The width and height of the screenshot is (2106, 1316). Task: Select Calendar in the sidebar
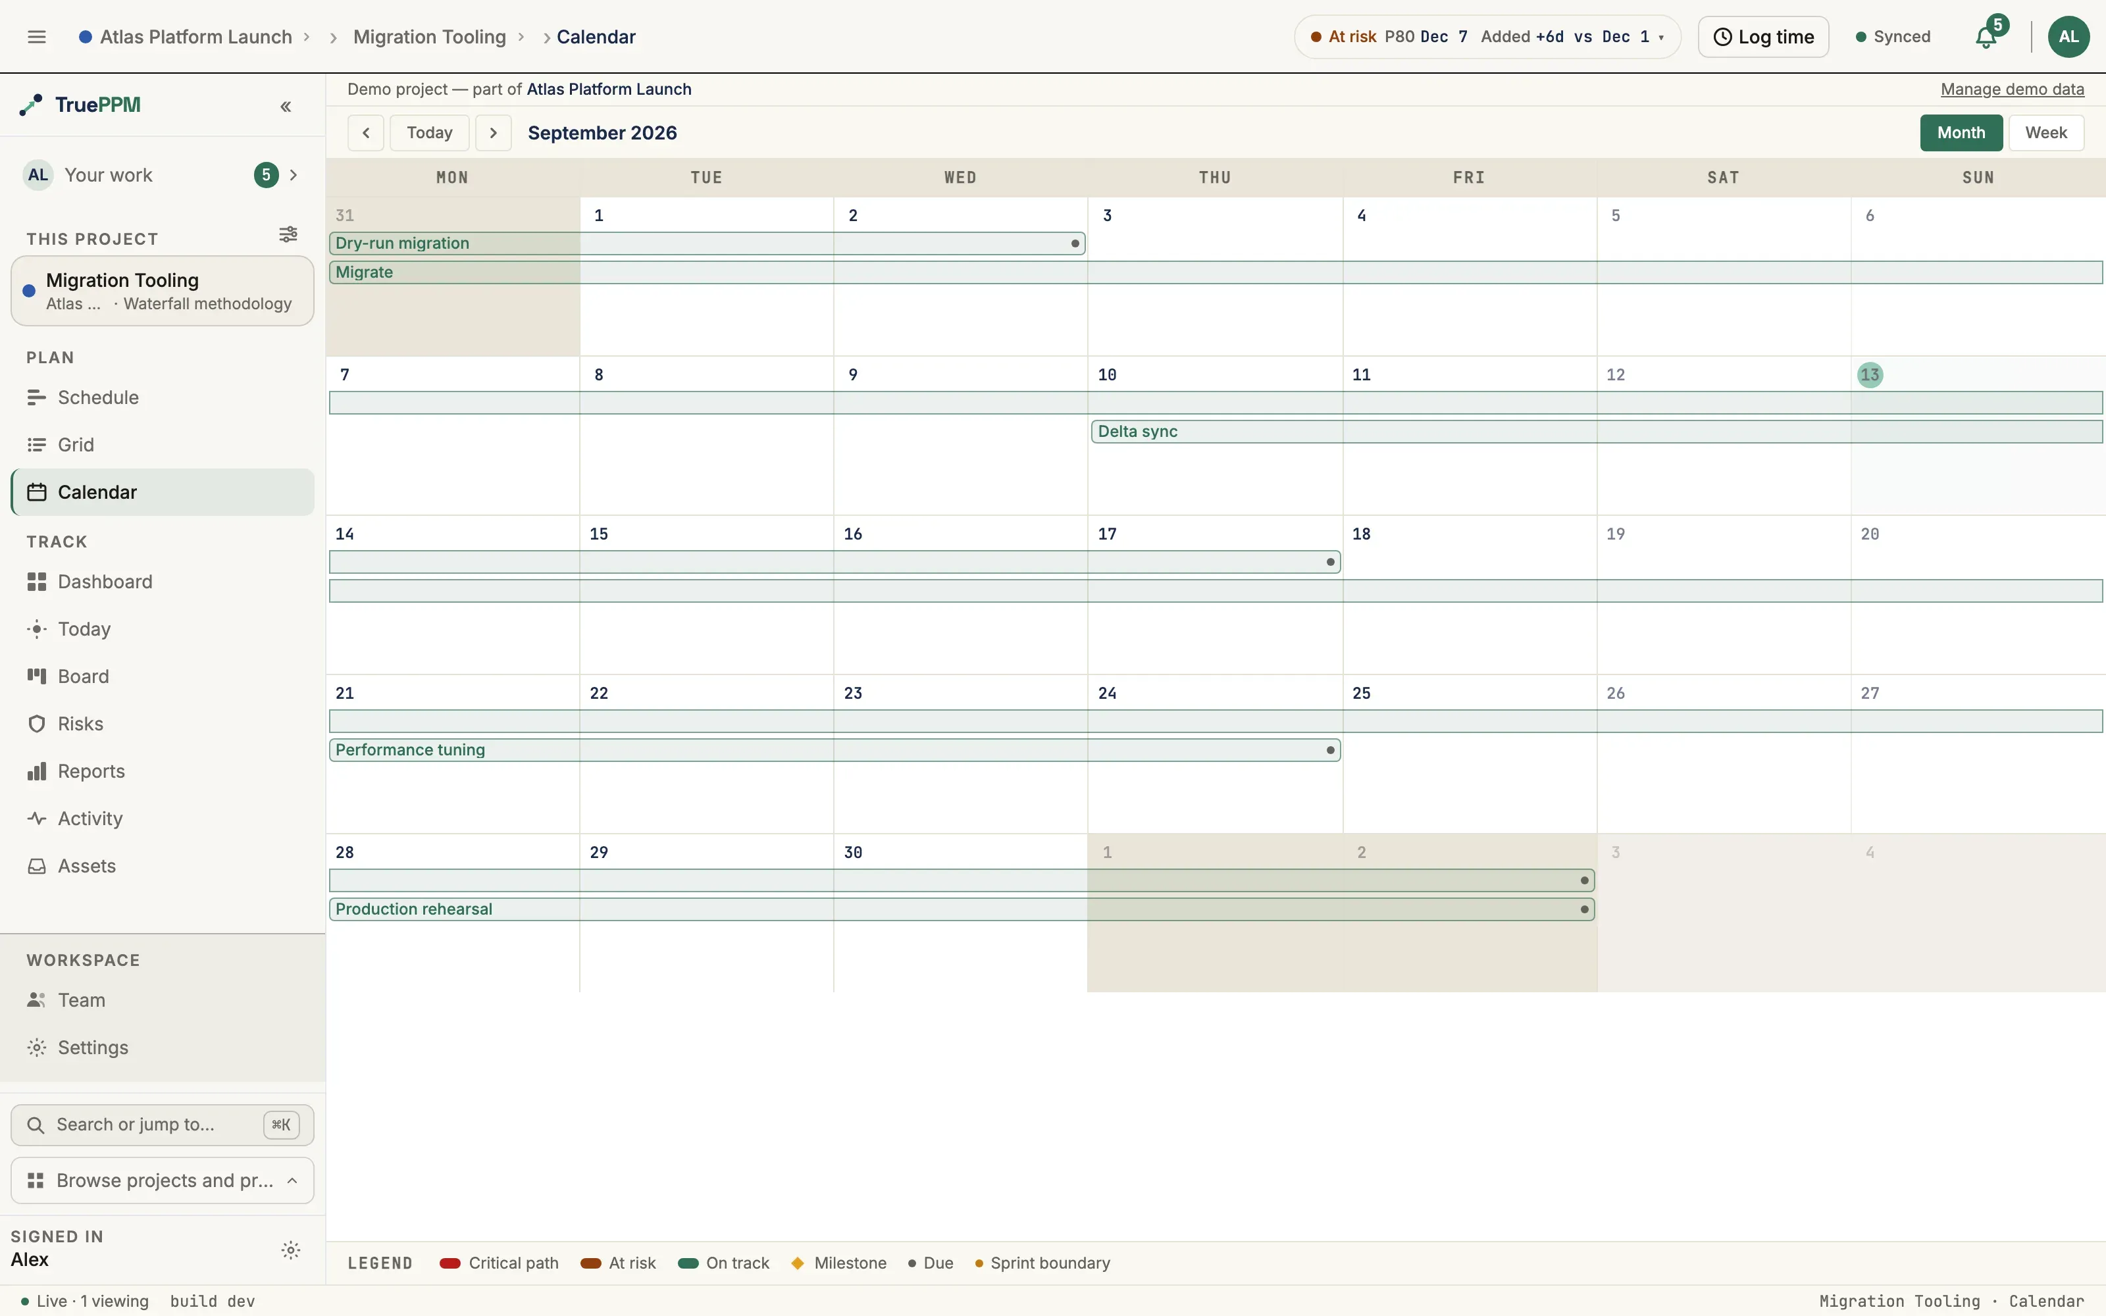click(163, 492)
